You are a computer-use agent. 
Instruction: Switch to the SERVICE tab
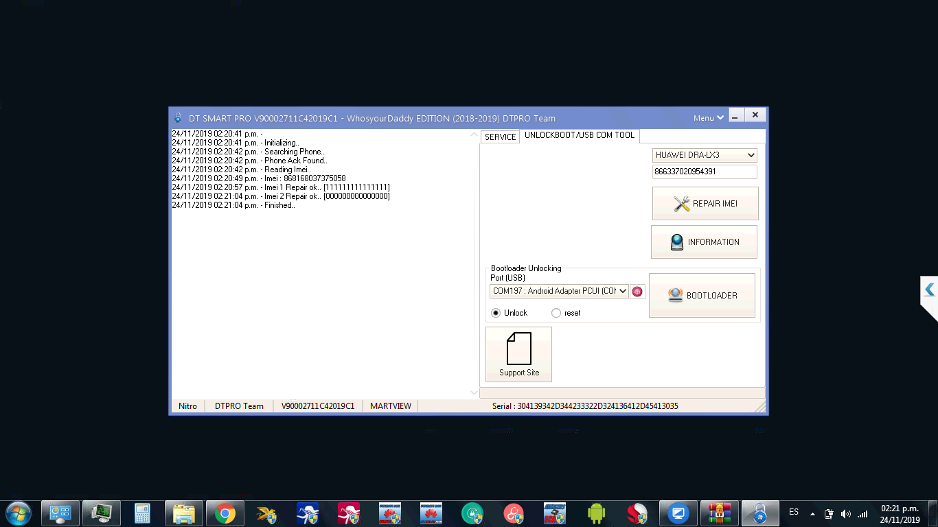500,137
